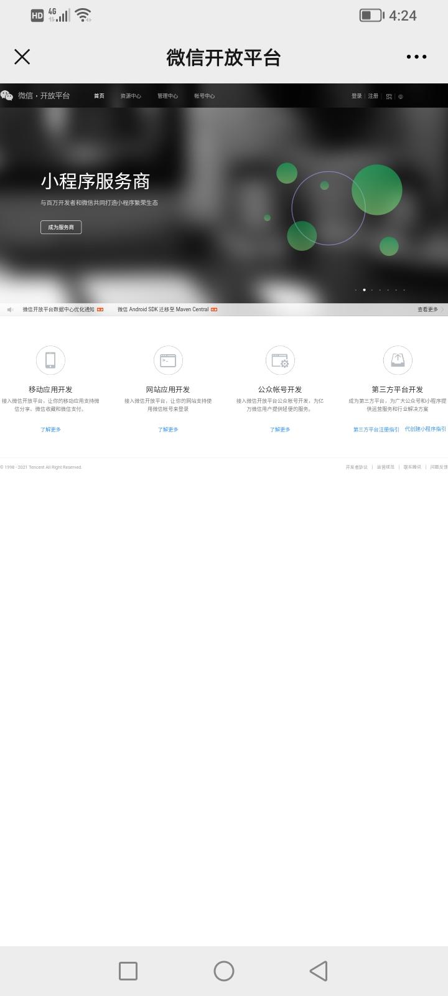
Task: Click the gear window icon for 公众帐号开发
Action: click(x=280, y=360)
